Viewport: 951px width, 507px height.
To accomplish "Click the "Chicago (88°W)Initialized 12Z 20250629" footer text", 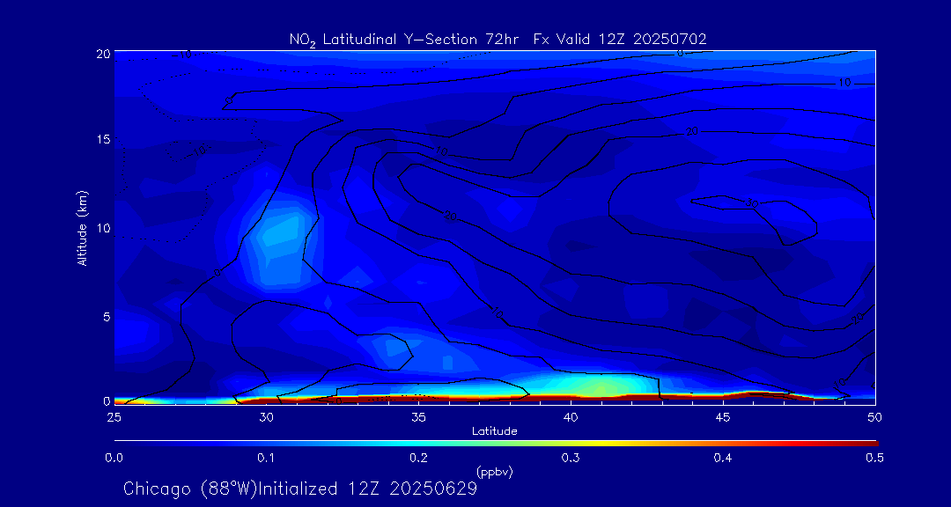I will tap(300, 489).
